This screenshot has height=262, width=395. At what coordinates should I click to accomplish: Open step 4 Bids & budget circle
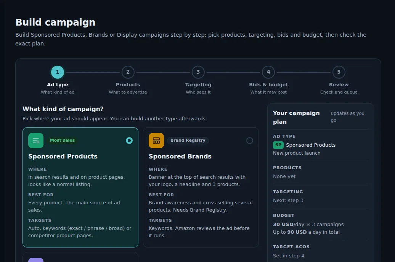268,72
